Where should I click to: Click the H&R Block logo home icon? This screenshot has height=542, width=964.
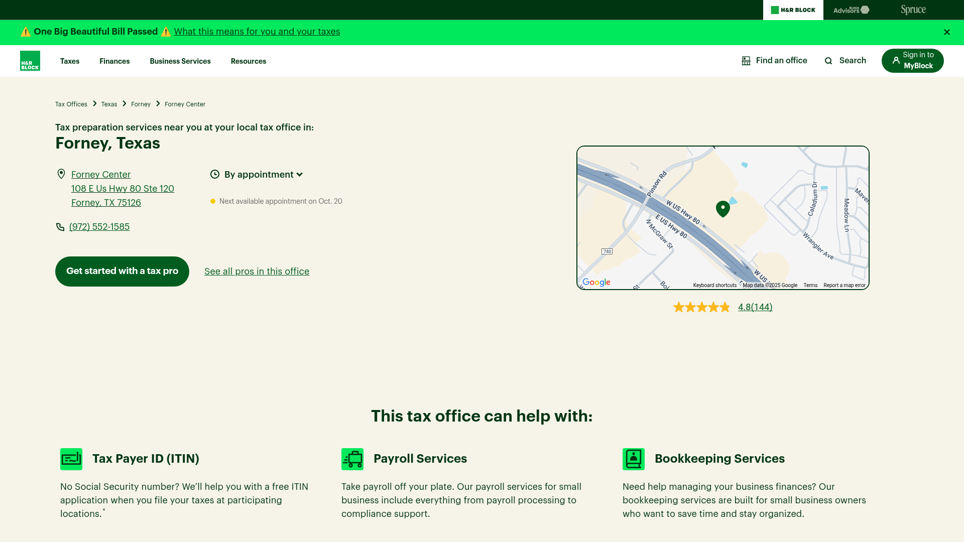tap(30, 61)
